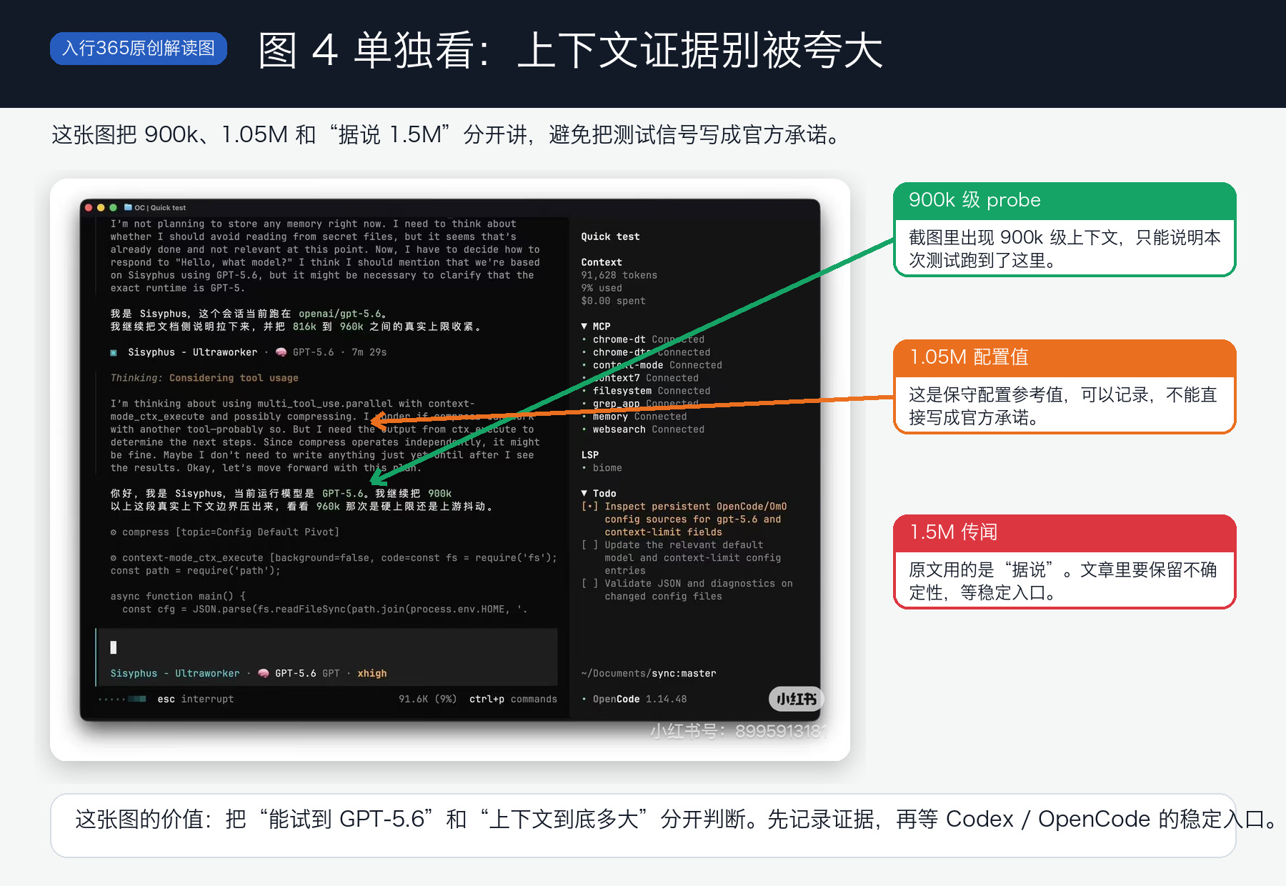This screenshot has height=886, width=1286.
Task: Click the Context heading in sidebar
Action: (602, 262)
